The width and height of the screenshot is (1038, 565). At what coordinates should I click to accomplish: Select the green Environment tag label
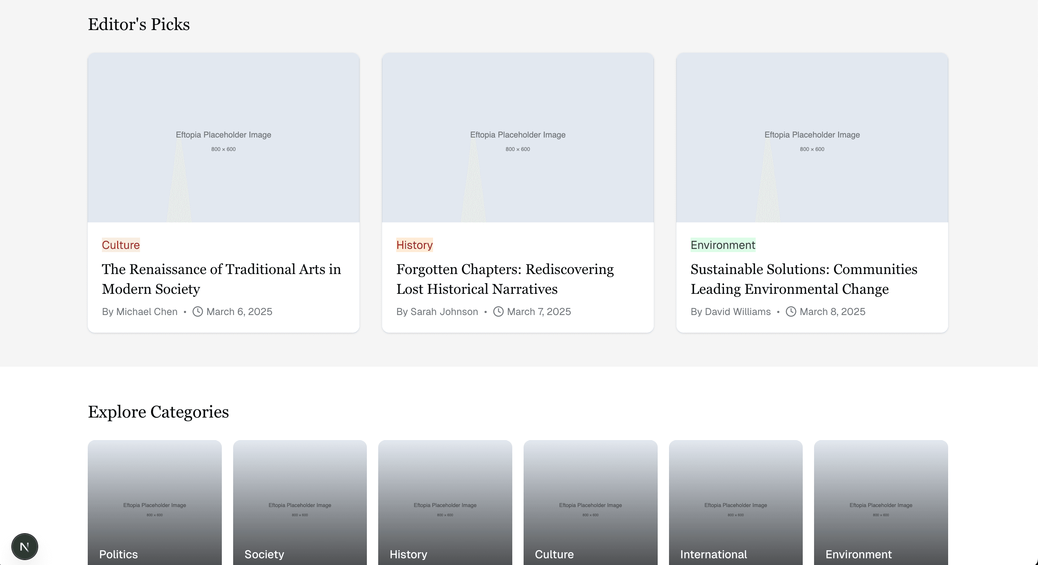point(723,245)
